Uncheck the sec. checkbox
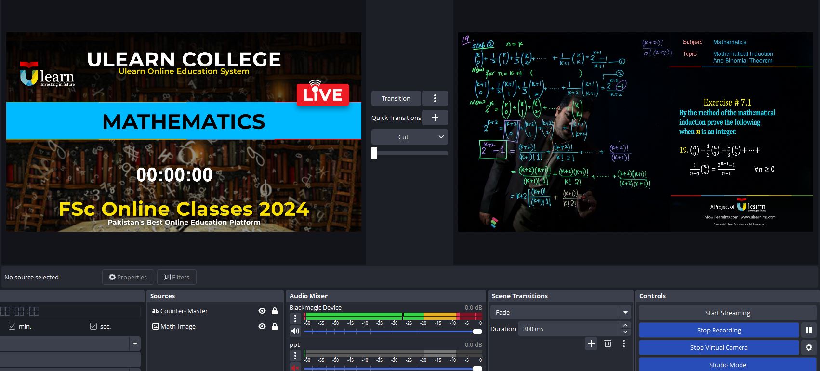Image resolution: width=820 pixels, height=371 pixels. [x=93, y=326]
